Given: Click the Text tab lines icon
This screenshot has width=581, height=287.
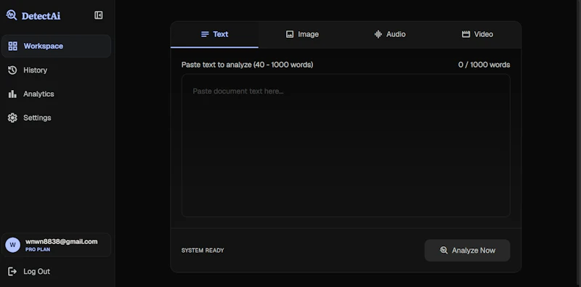Looking at the screenshot, I should pos(205,34).
